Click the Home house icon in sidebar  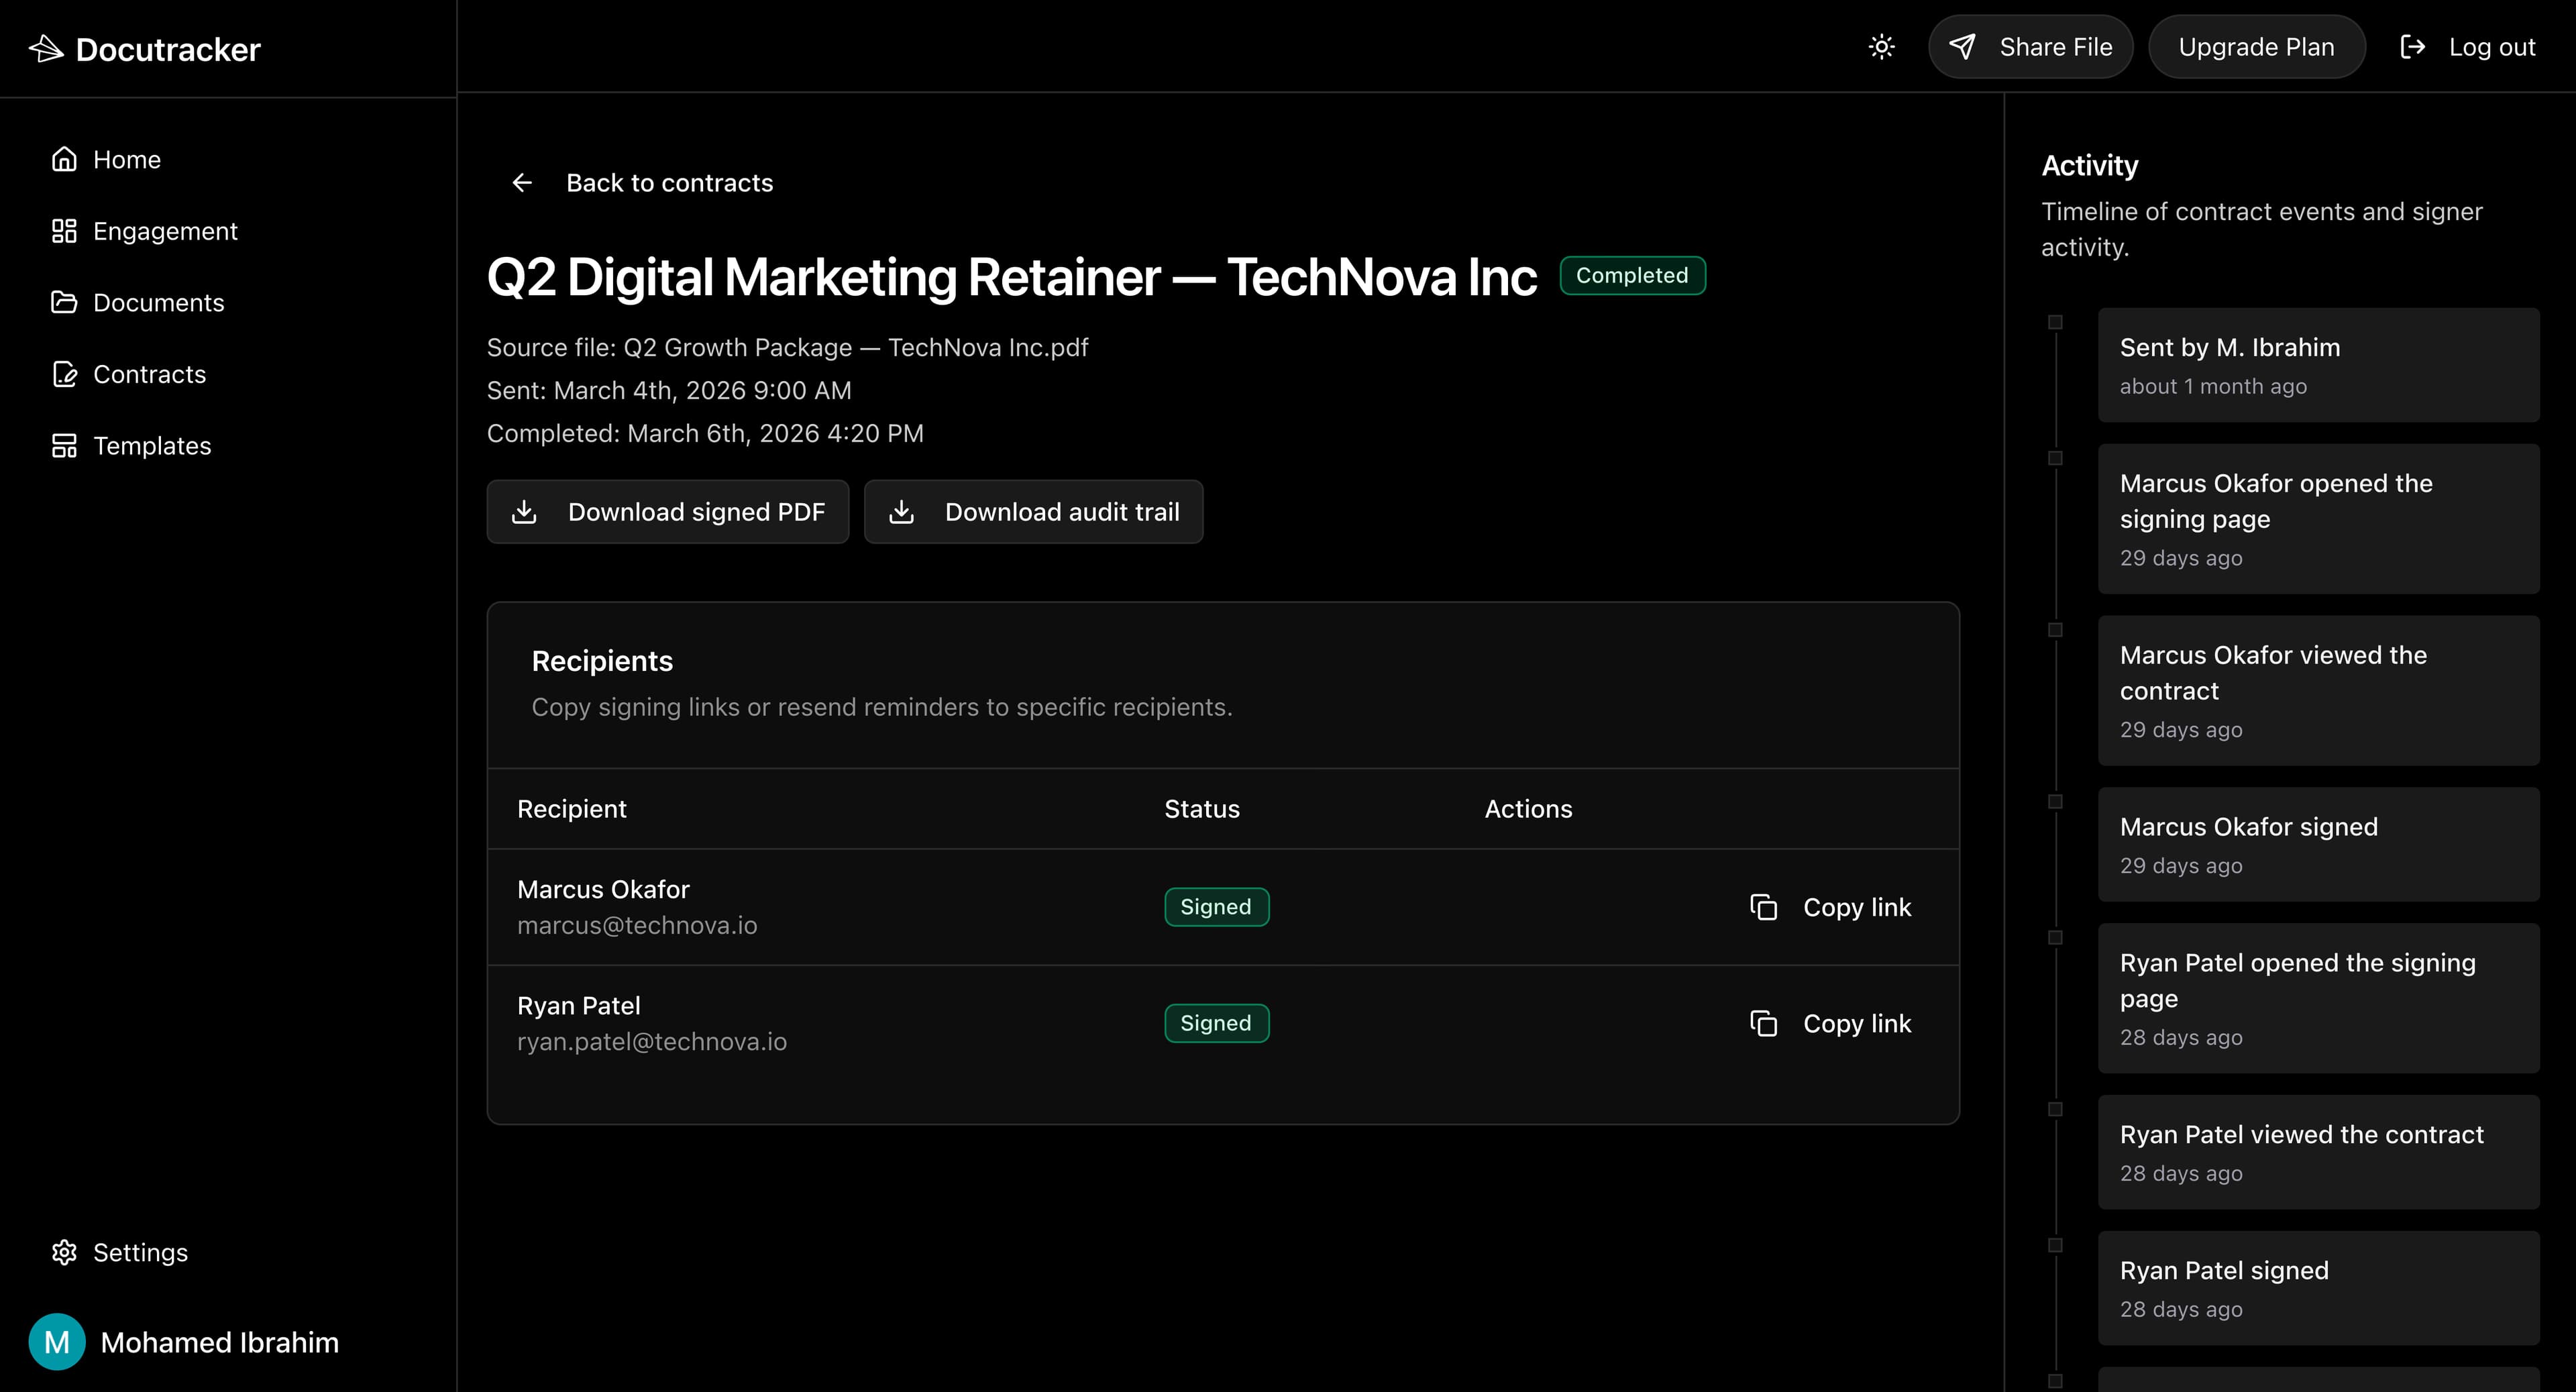pyautogui.click(x=64, y=159)
